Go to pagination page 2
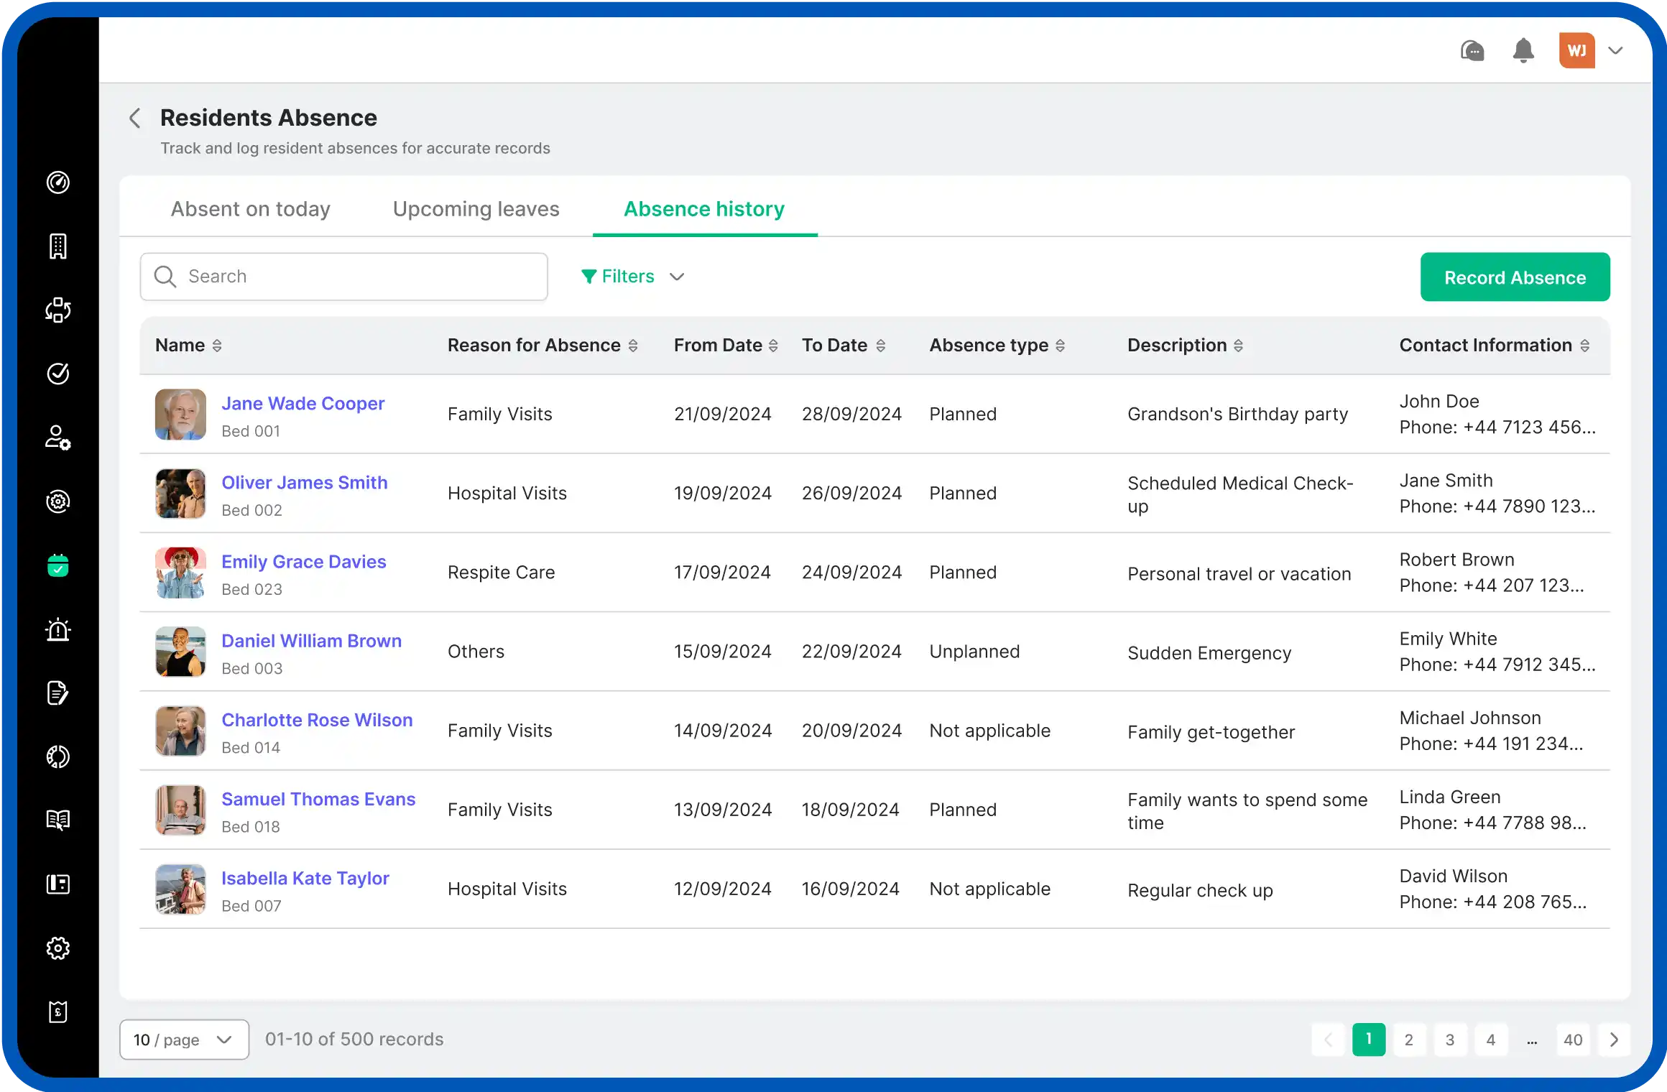 [x=1409, y=1040]
